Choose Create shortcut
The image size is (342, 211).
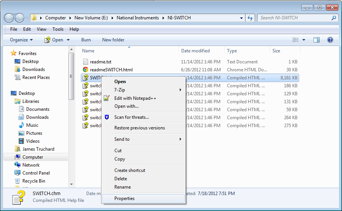[x=130, y=170]
